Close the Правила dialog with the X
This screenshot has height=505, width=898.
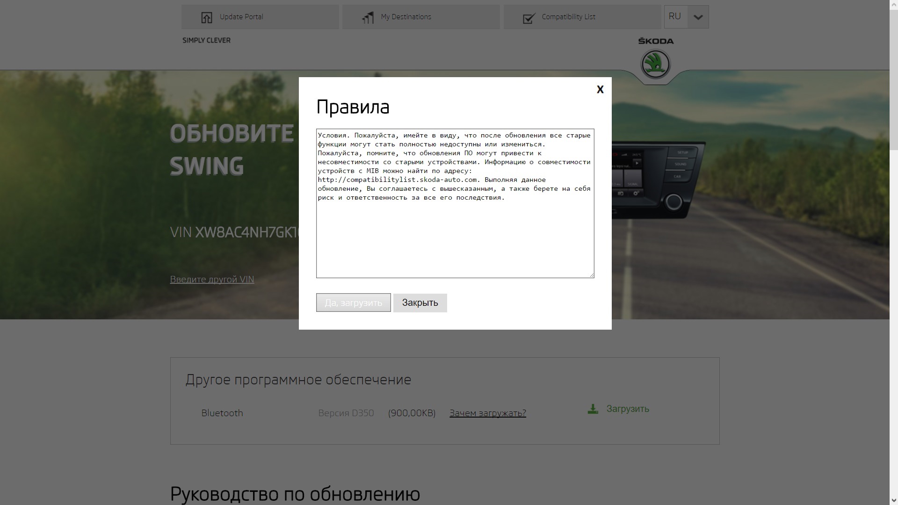point(600,89)
